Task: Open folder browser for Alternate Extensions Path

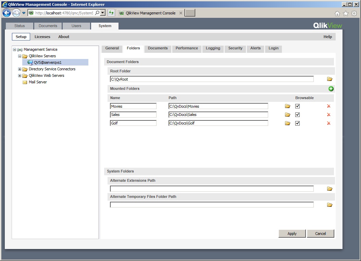Action: click(x=329, y=188)
